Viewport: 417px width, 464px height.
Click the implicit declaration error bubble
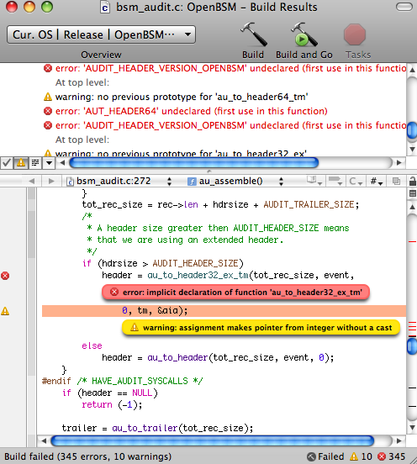click(x=235, y=293)
